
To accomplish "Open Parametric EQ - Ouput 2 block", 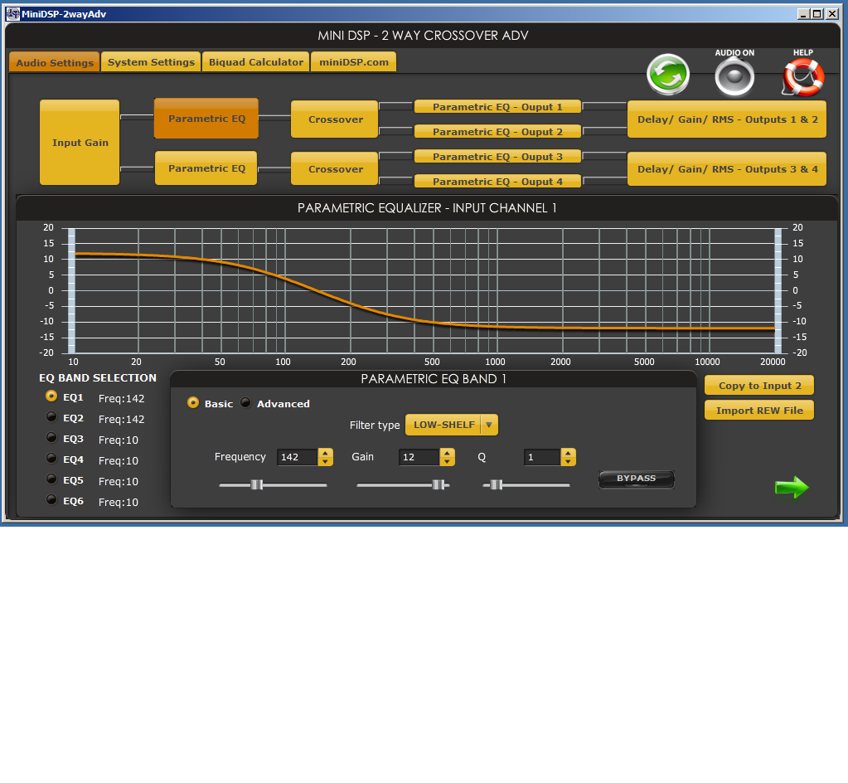I will coord(497,132).
